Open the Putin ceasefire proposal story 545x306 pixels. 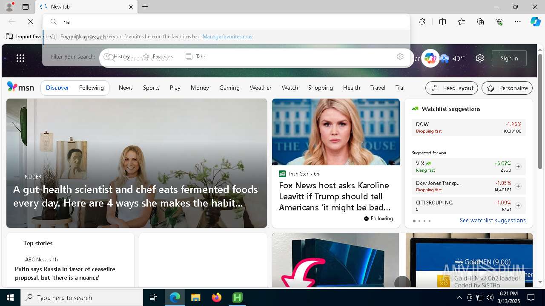tap(65, 273)
